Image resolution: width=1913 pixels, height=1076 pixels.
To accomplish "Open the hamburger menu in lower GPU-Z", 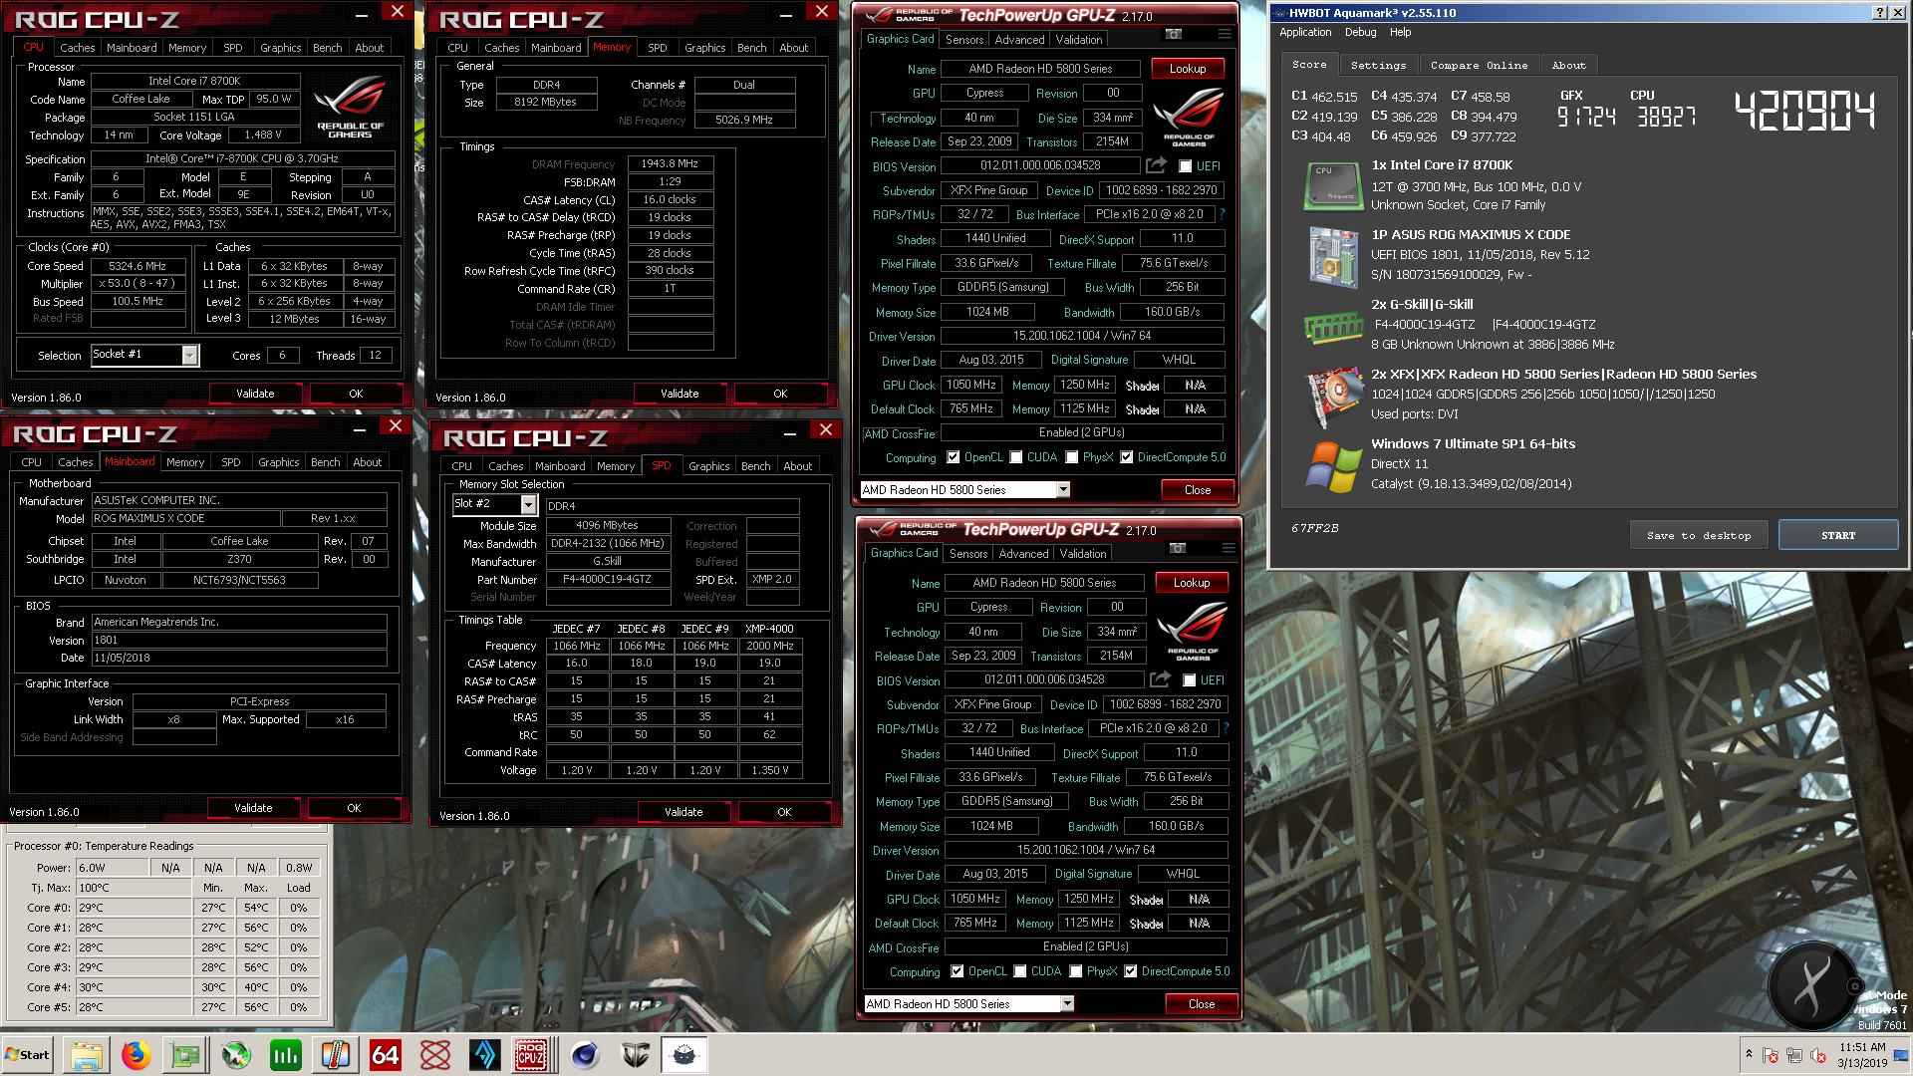I will (x=1229, y=548).
